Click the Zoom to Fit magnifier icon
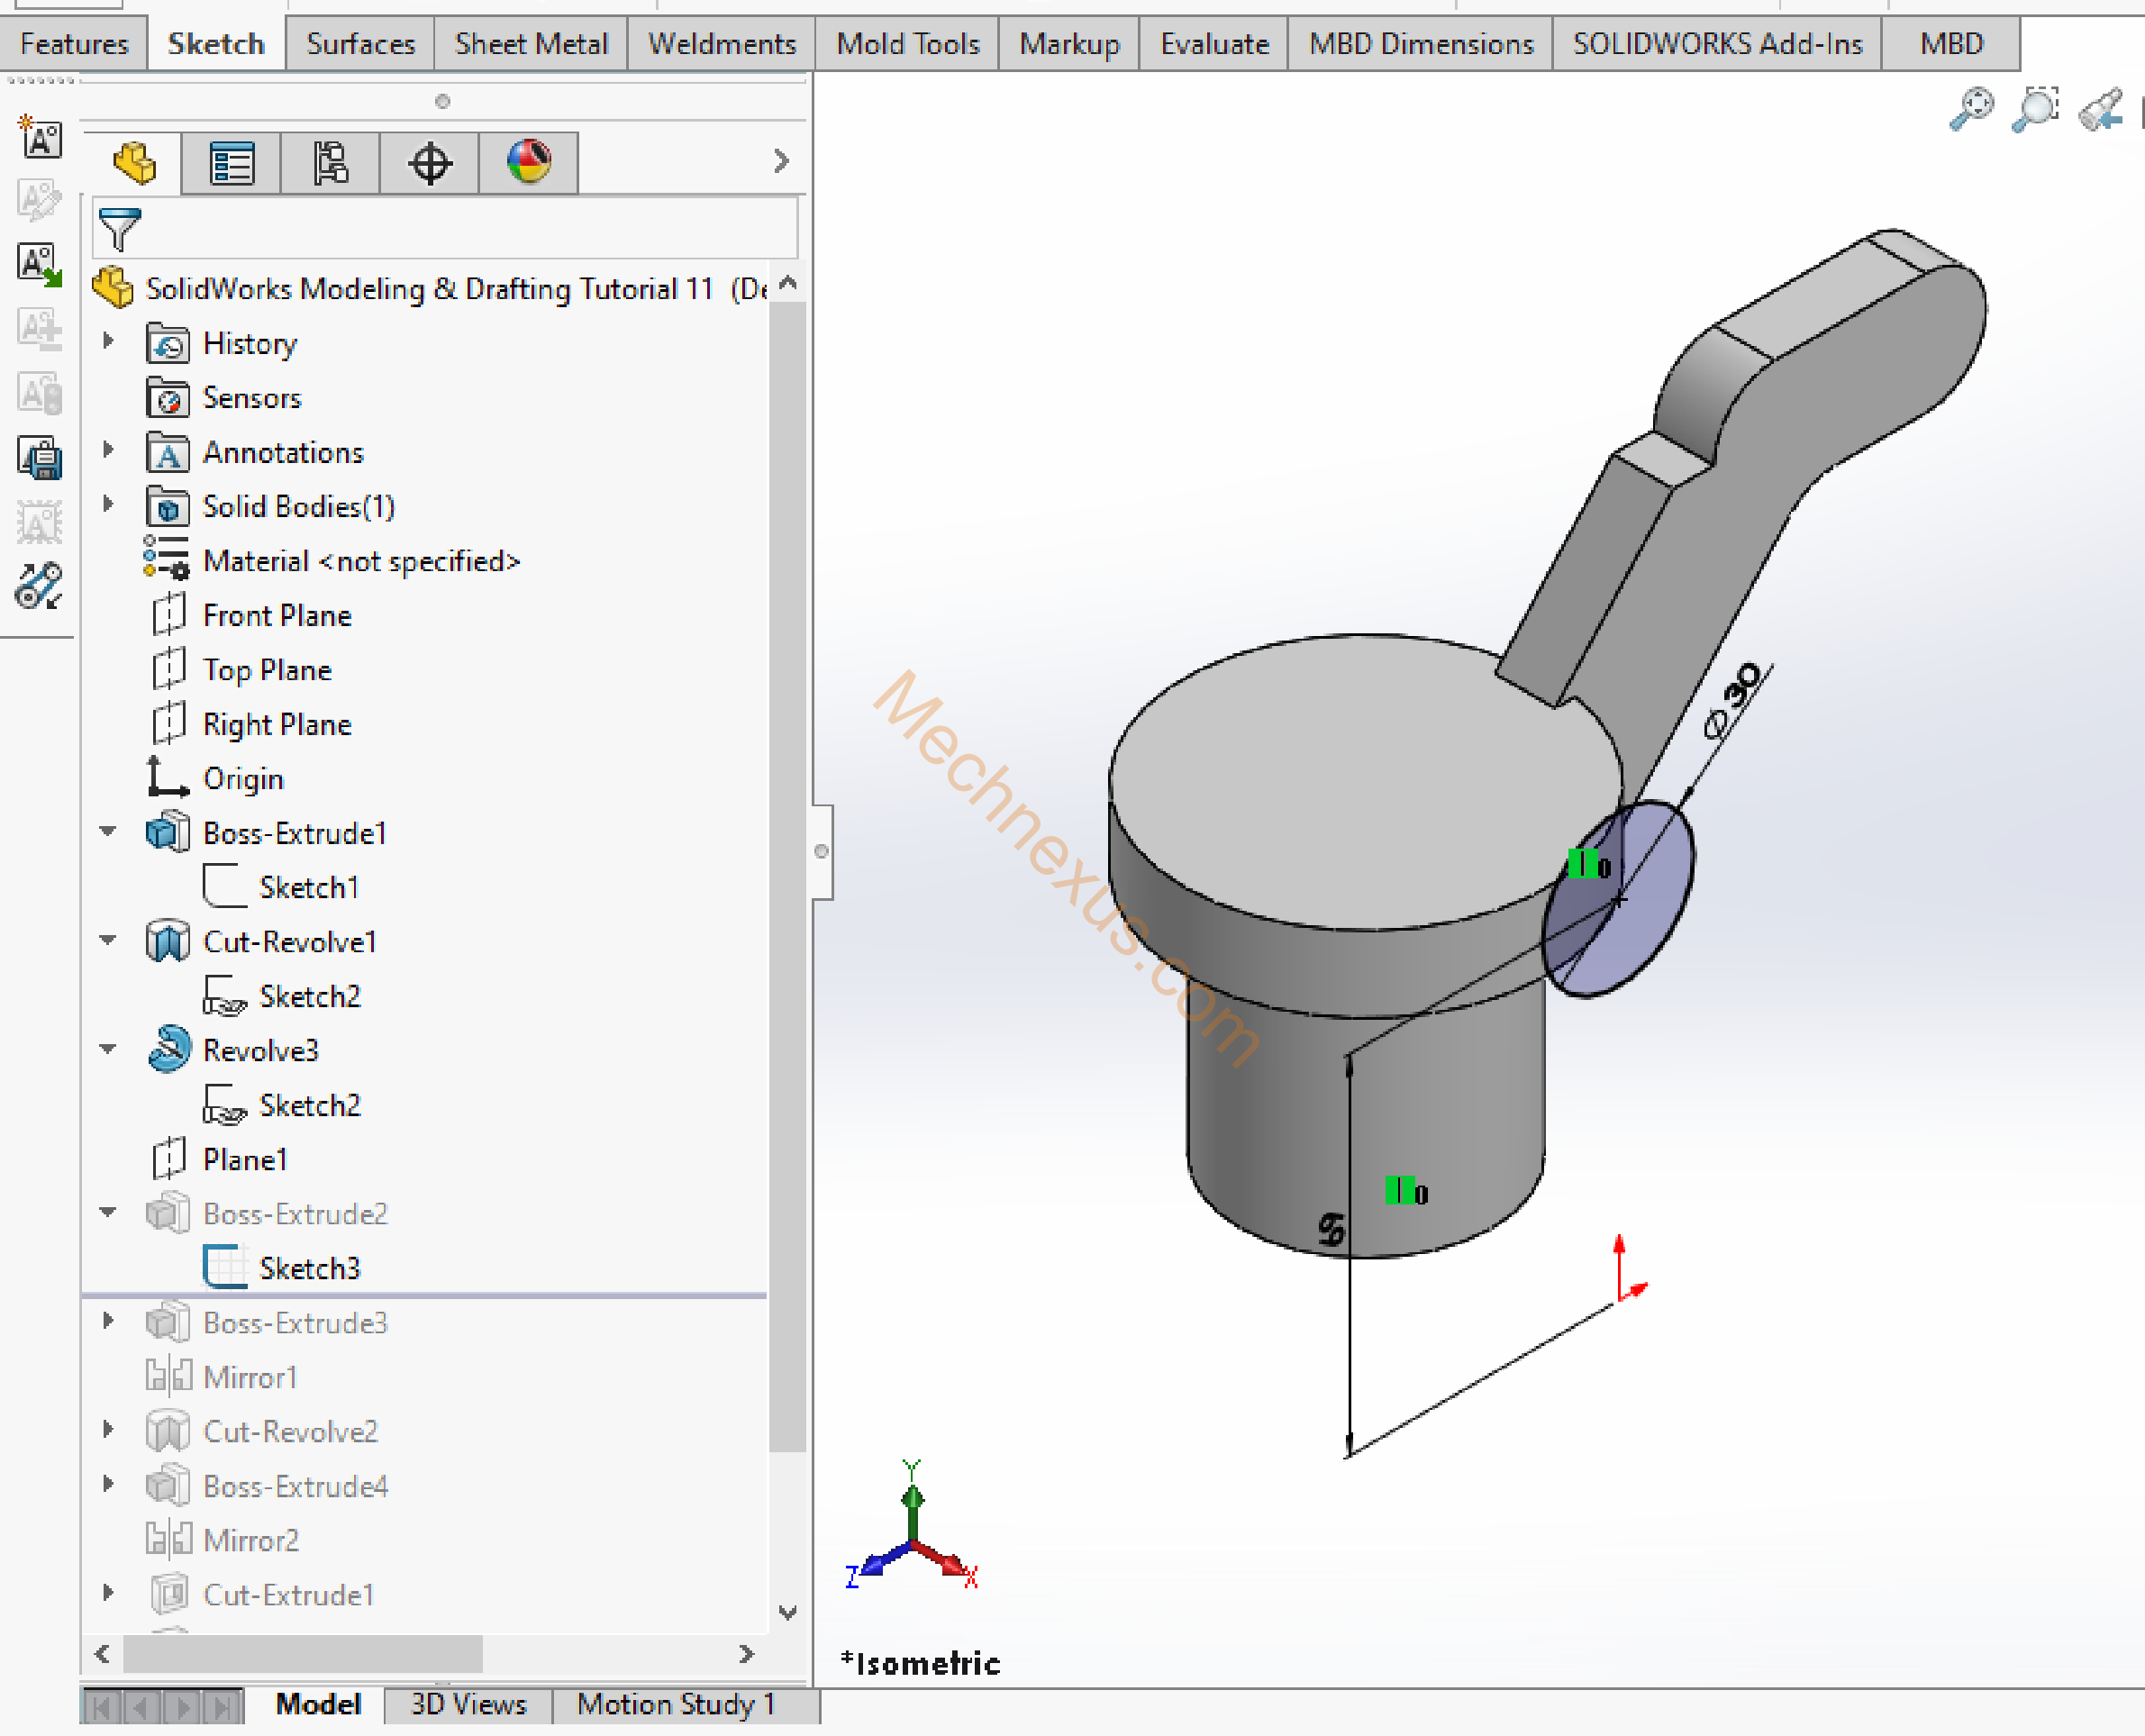 tap(1970, 108)
